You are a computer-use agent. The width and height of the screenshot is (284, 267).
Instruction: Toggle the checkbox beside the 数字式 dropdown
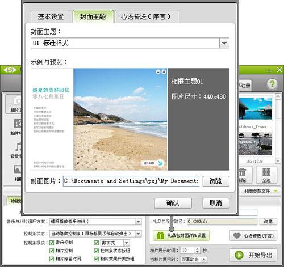pos(97,243)
